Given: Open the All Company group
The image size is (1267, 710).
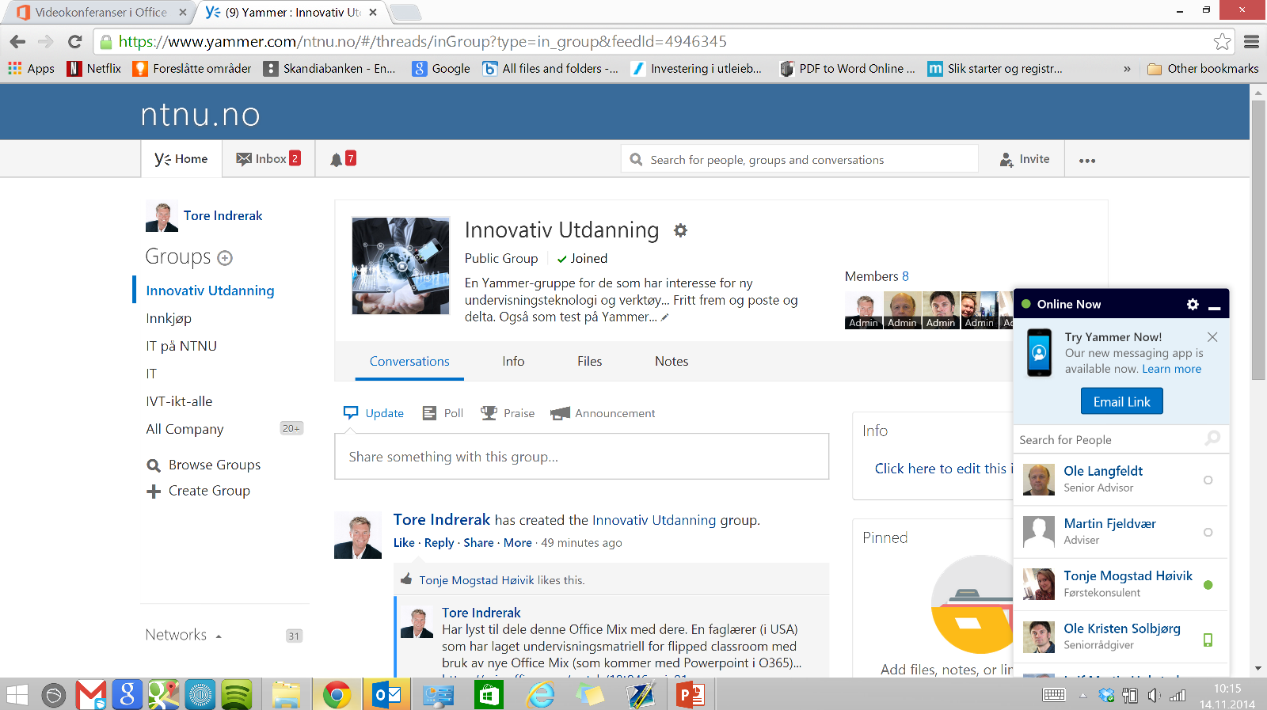Looking at the screenshot, I should coord(185,429).
